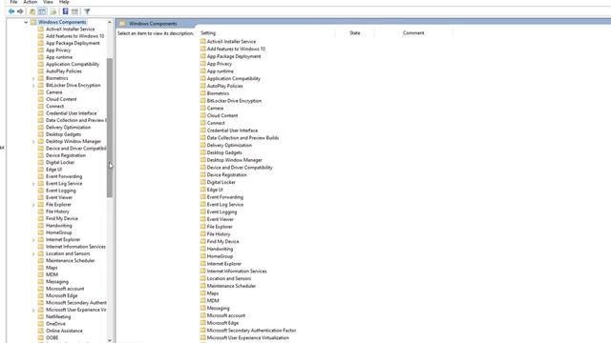Select Microsoft account in the tree

[x=65, y=289]
